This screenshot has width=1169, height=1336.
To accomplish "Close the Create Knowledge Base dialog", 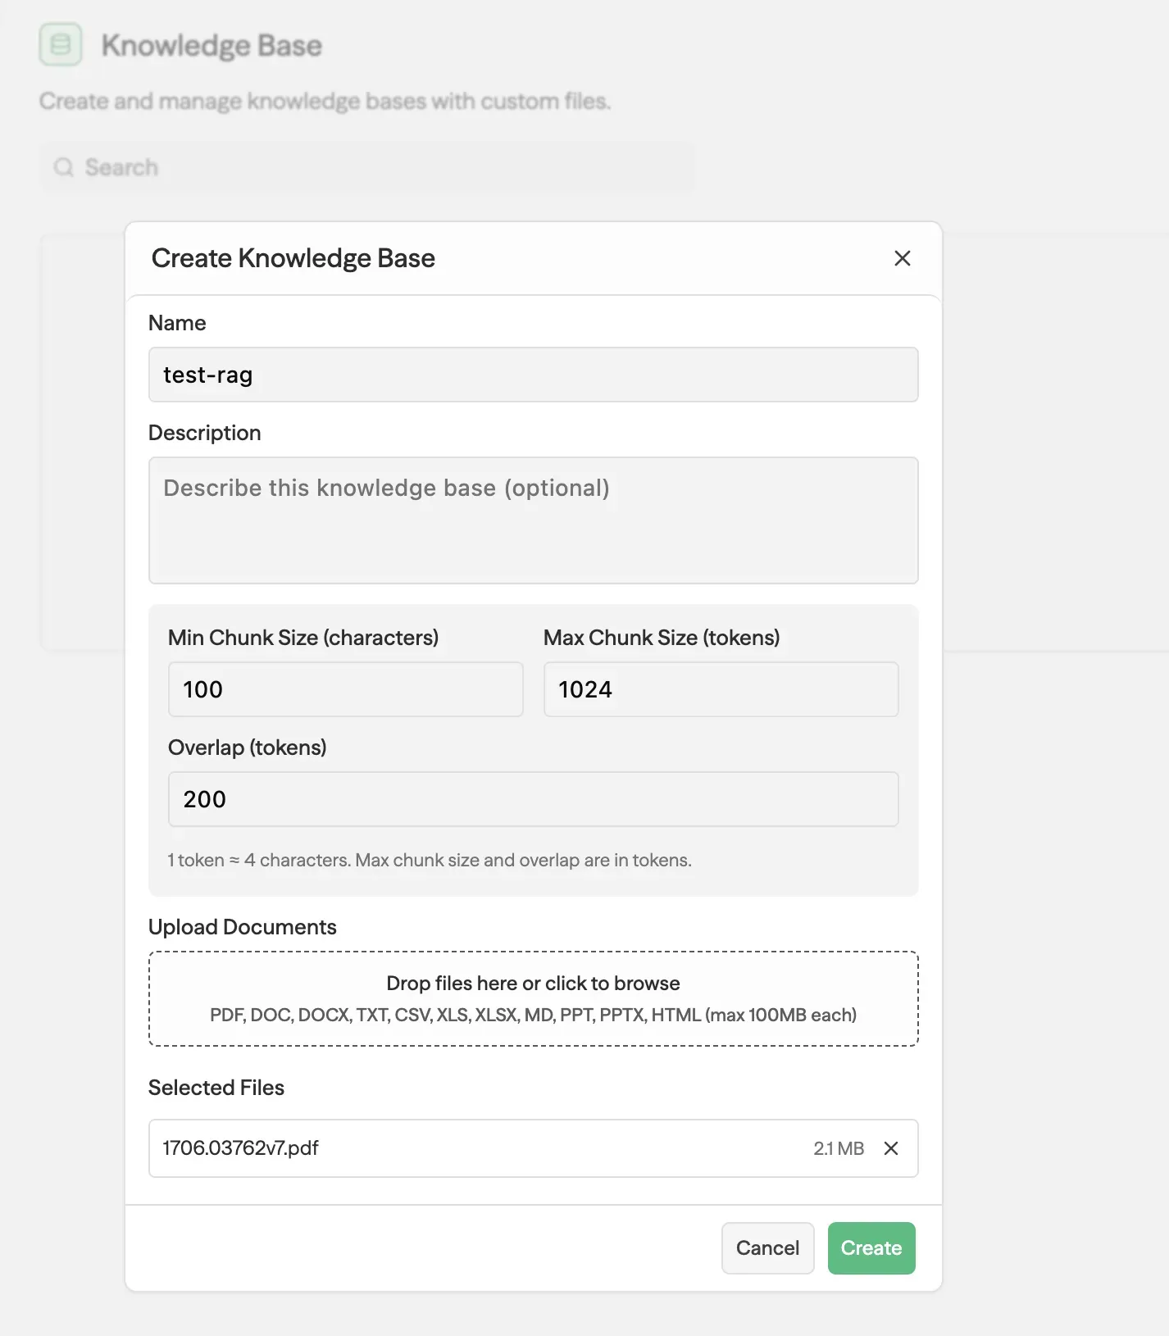I will 902,258.
